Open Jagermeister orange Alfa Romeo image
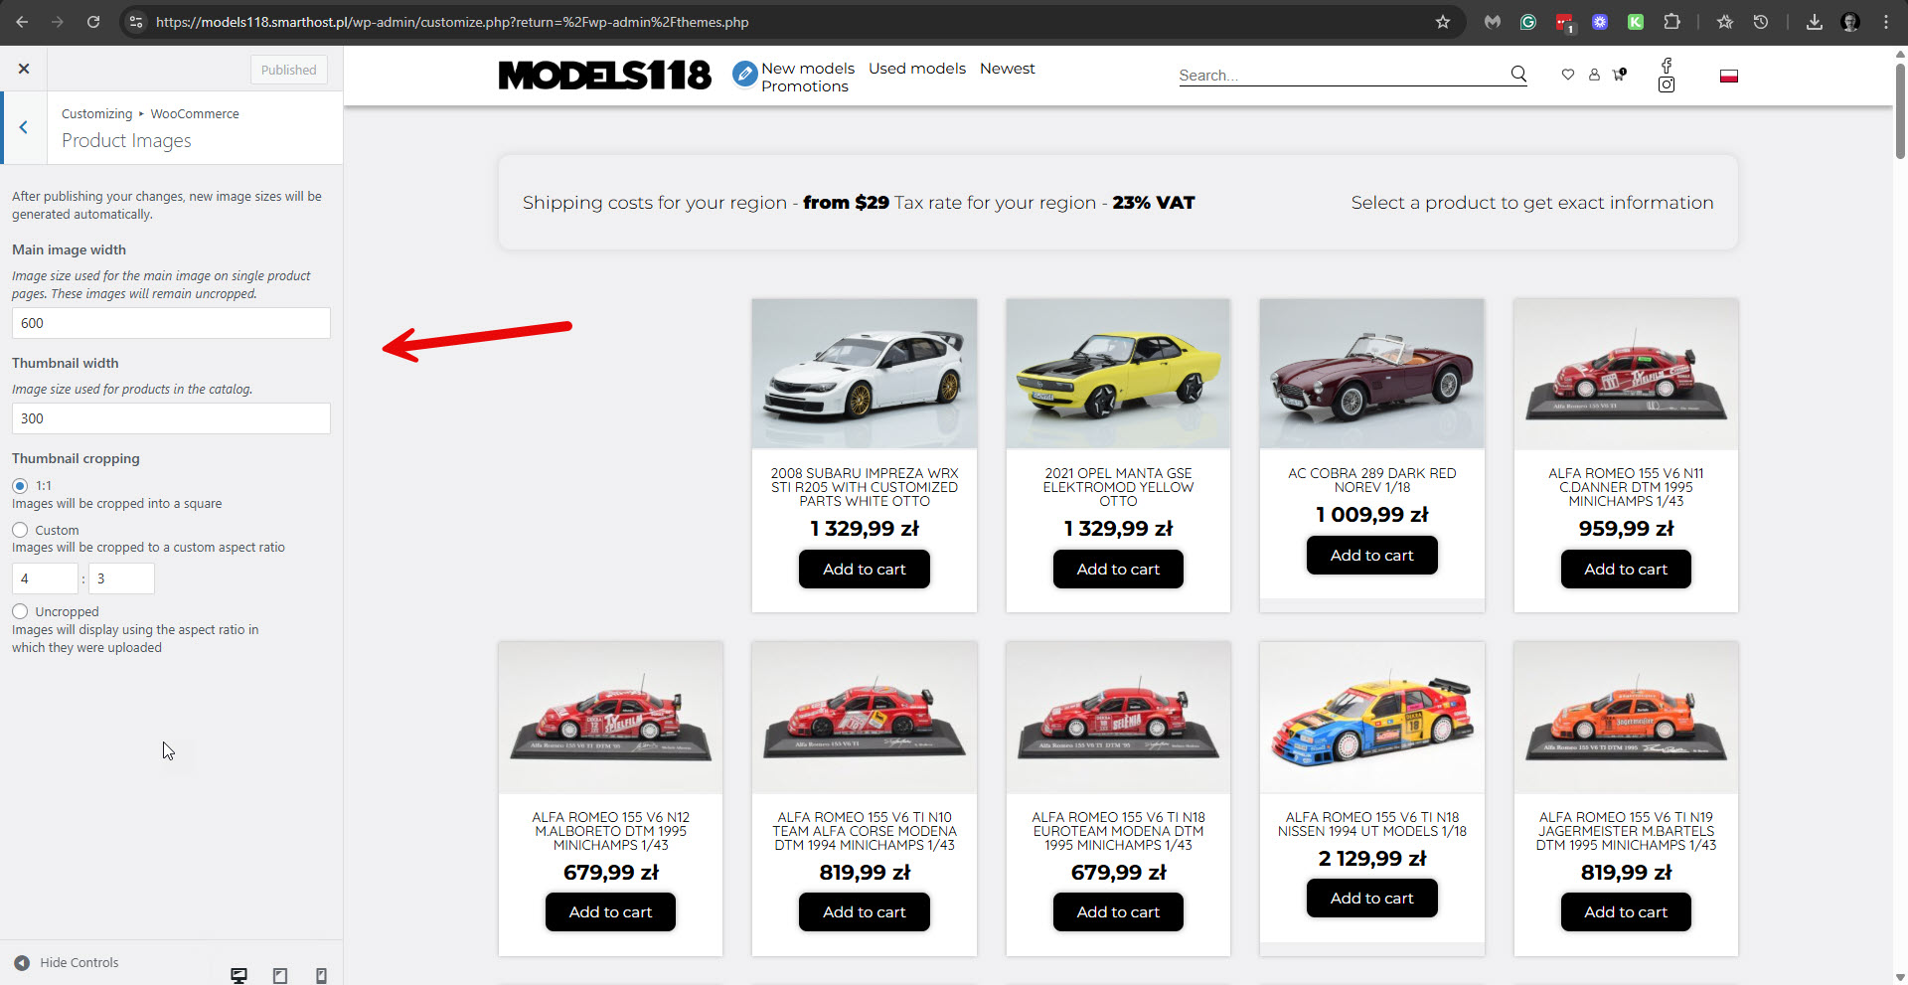 coord(1626,718)
